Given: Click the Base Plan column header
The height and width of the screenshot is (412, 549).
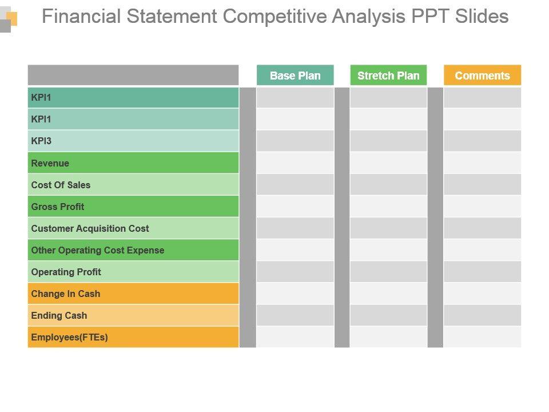Looking at the screenshot, I should (295, 76).
